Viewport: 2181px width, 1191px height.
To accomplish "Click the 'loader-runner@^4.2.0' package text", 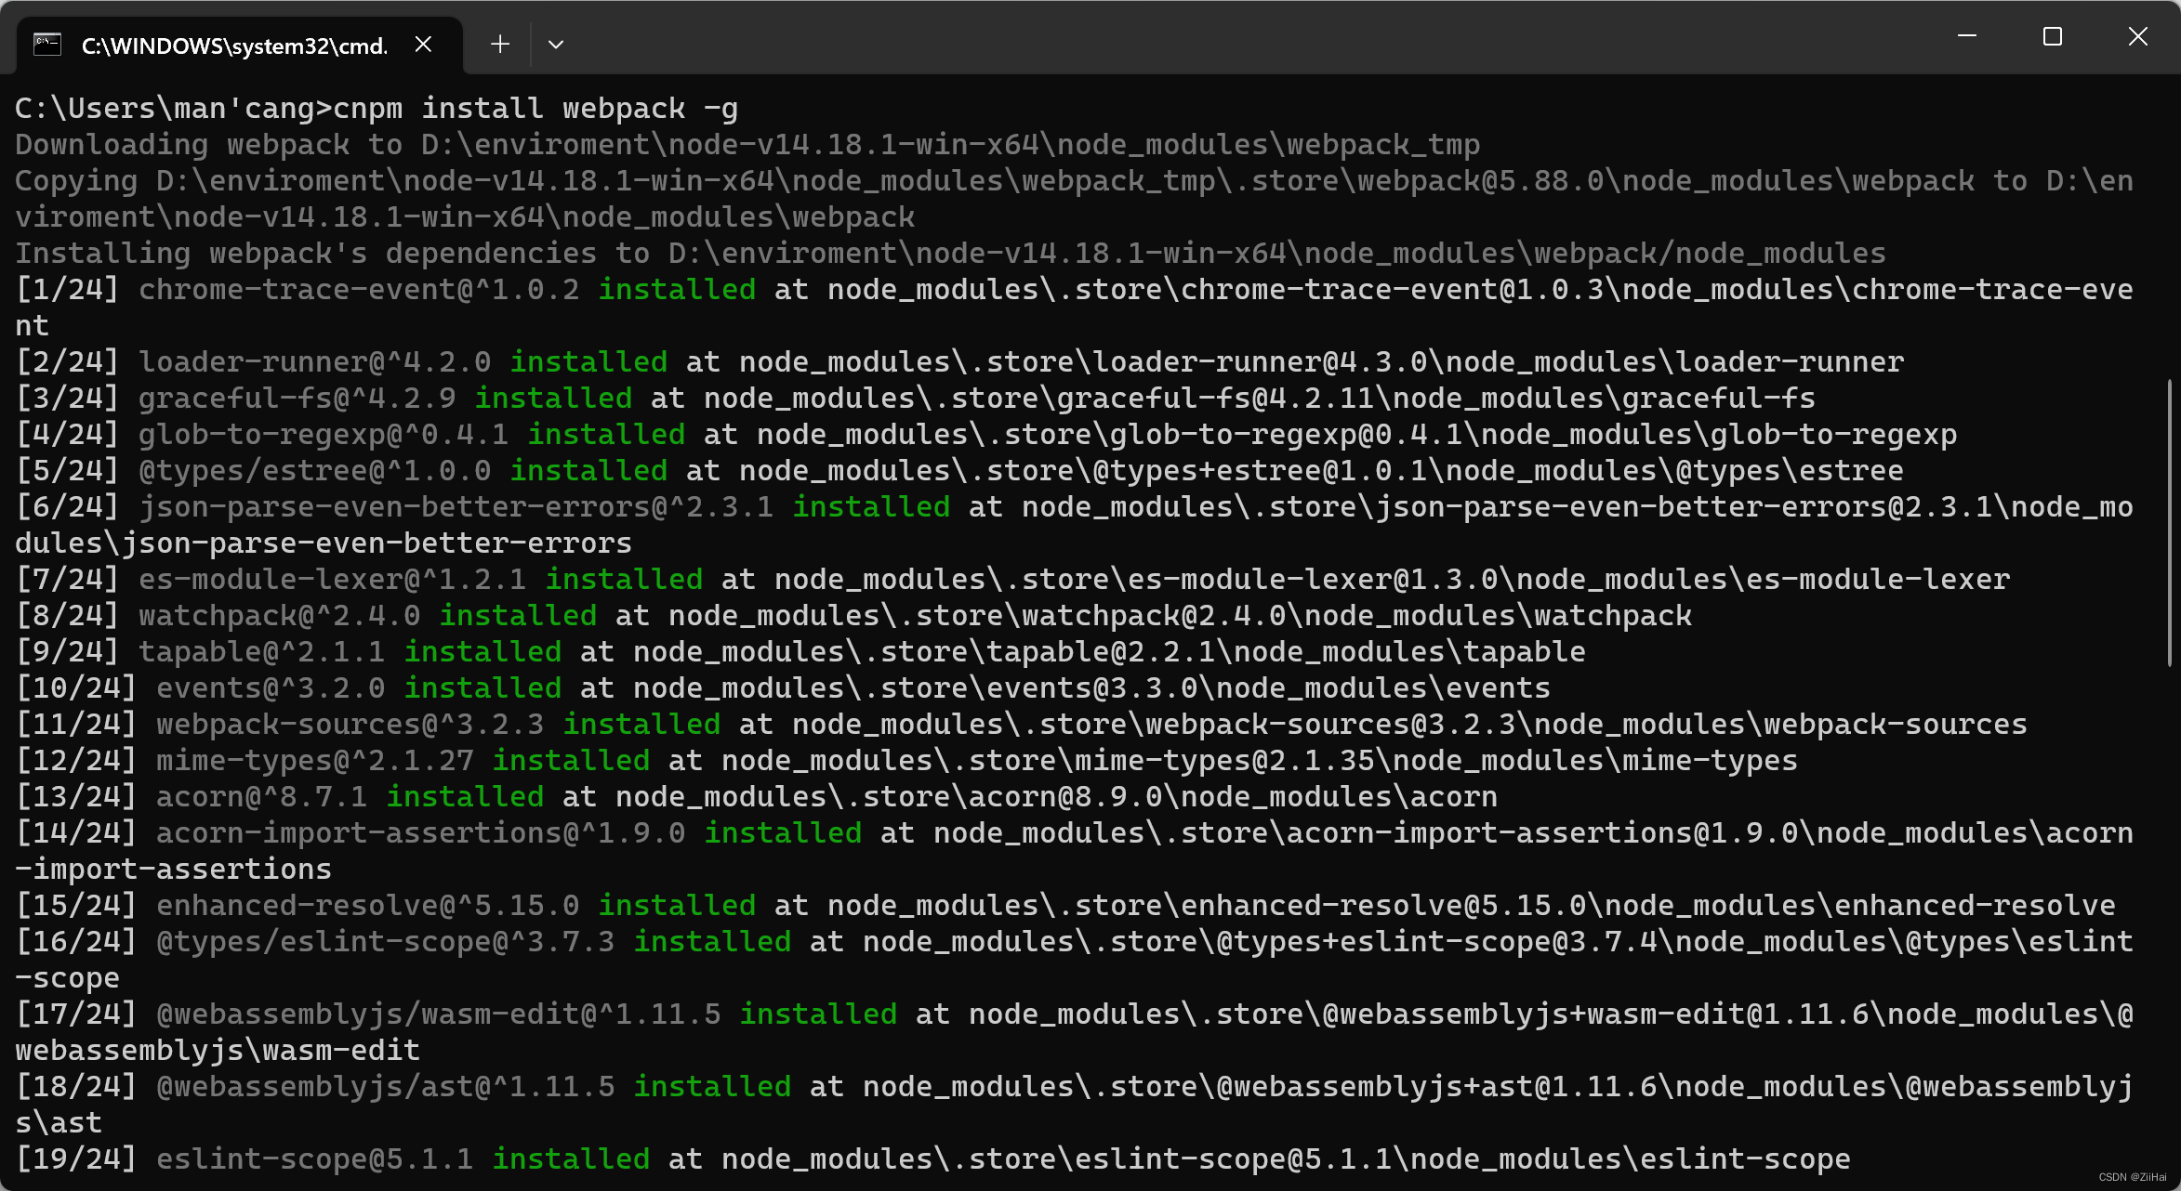I will [x=314, y=362].
